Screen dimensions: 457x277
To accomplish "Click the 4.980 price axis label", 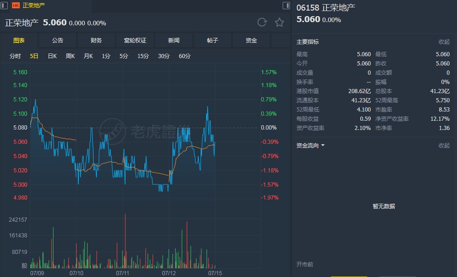I will click(x=20, y=197).
